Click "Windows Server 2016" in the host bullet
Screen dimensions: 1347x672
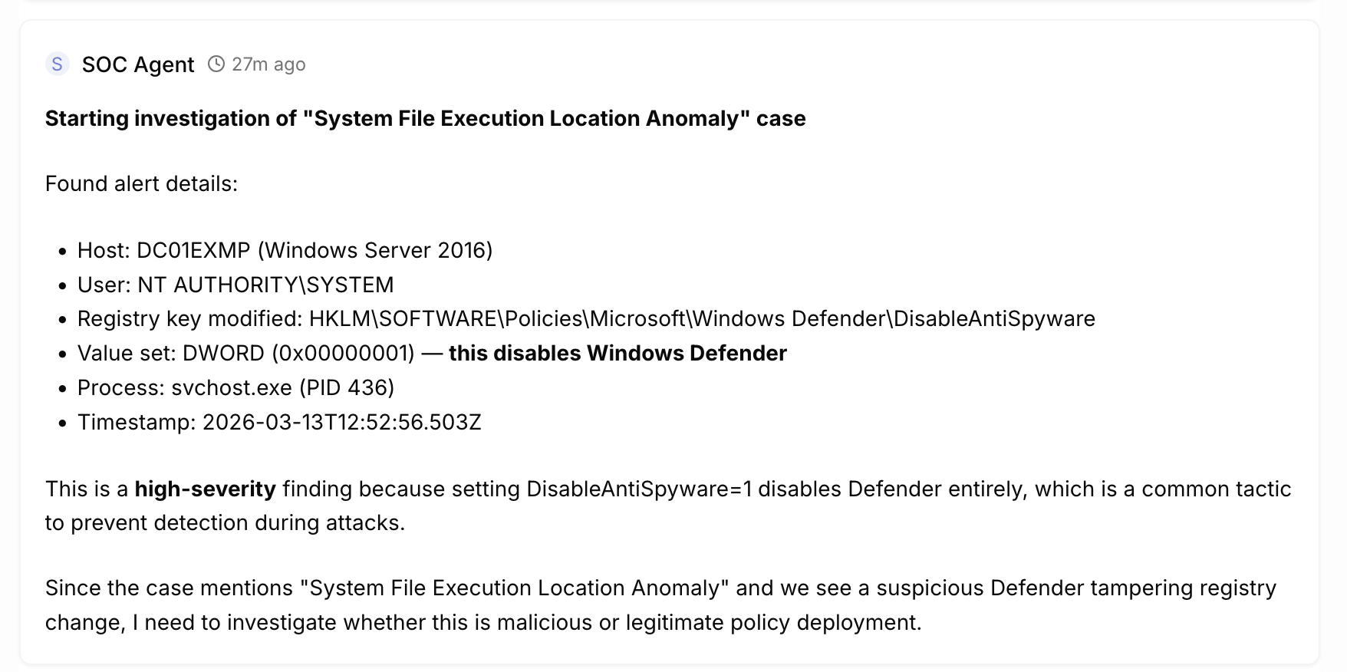375,251
